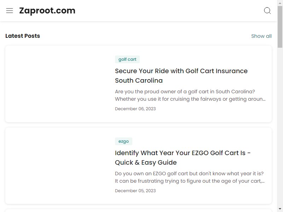283x212 pixels.
Task: Click the EZGO post excerpt text
Action: point(190,177)
